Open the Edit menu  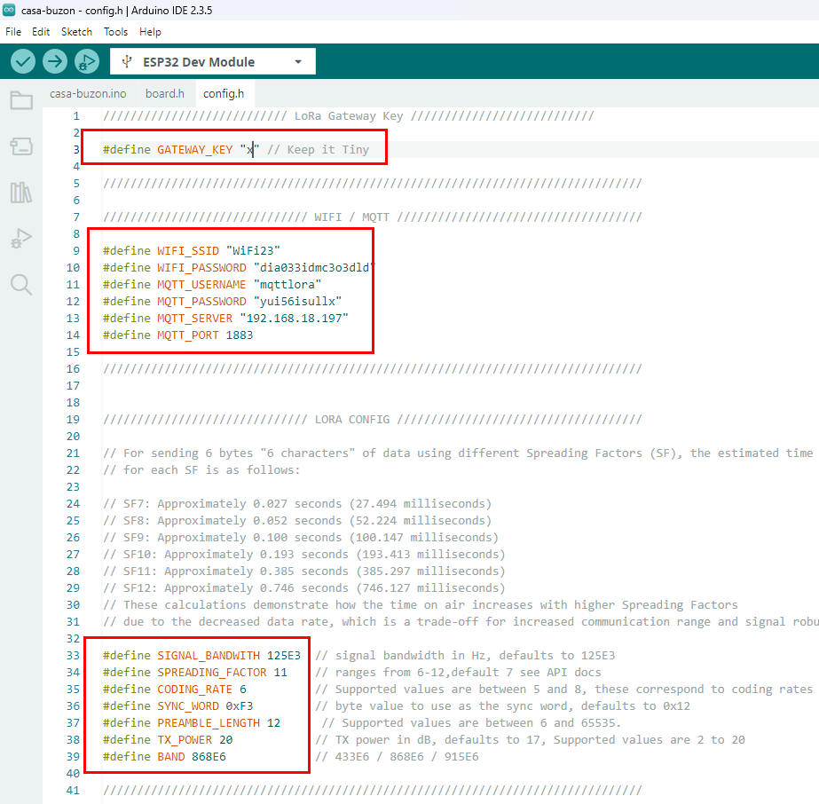click(41, 31)
